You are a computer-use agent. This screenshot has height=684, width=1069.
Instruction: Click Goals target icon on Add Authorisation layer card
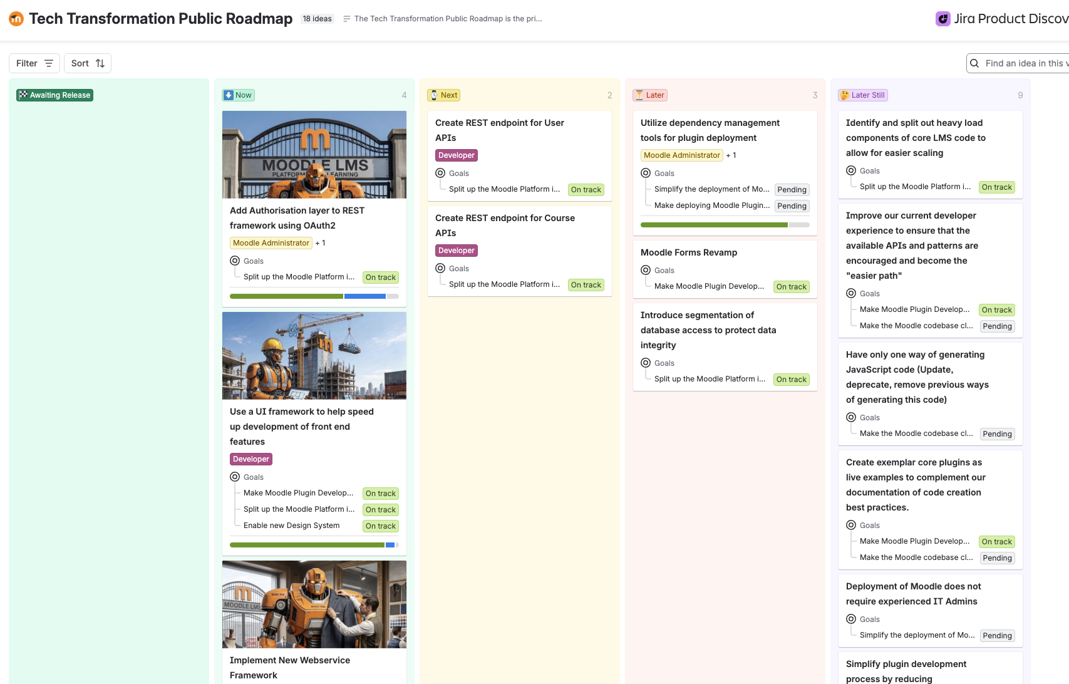click(235, 261)
